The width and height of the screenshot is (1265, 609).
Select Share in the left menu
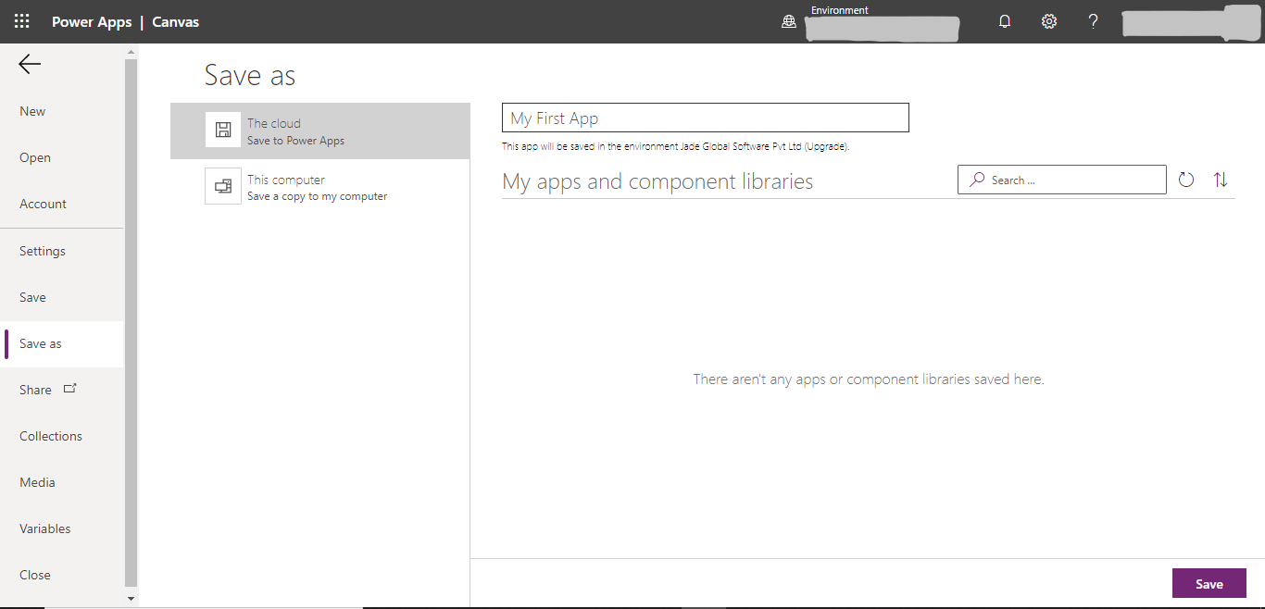(x=36, y=390)
